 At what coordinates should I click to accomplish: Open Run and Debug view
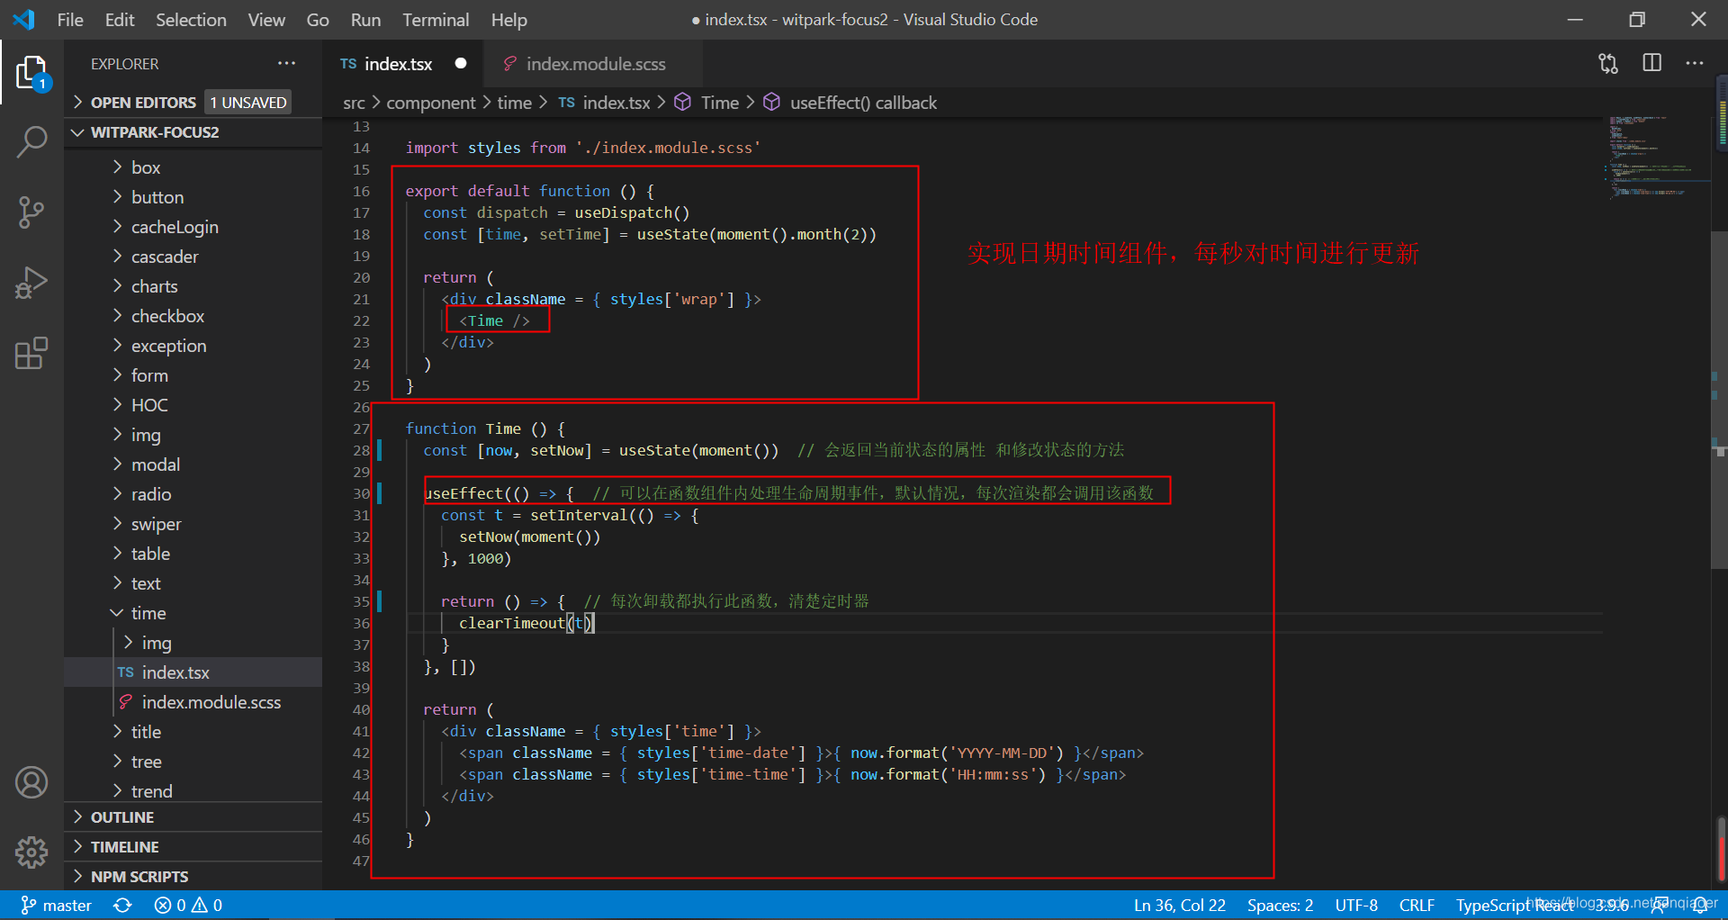31,283
